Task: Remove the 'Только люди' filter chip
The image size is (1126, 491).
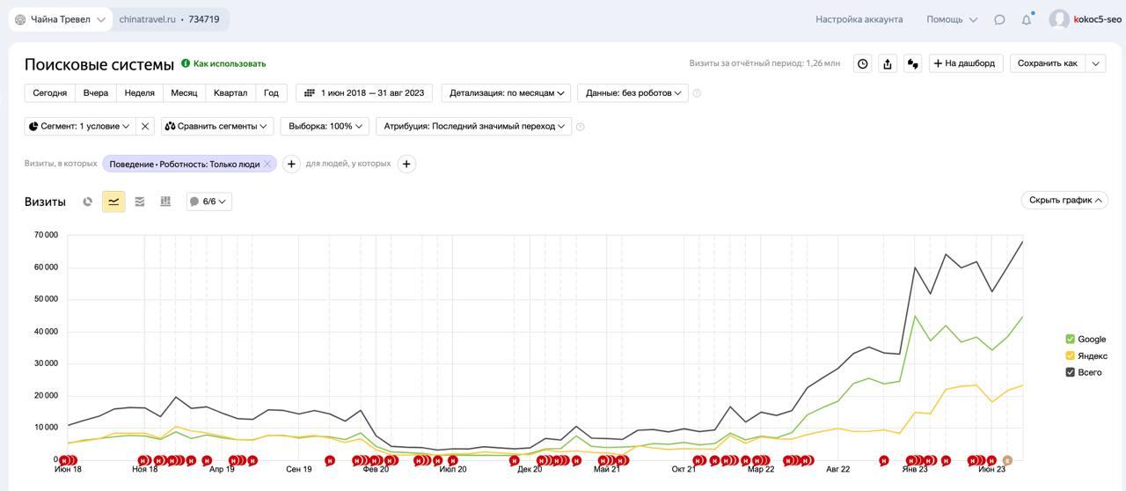Action: 268,164
